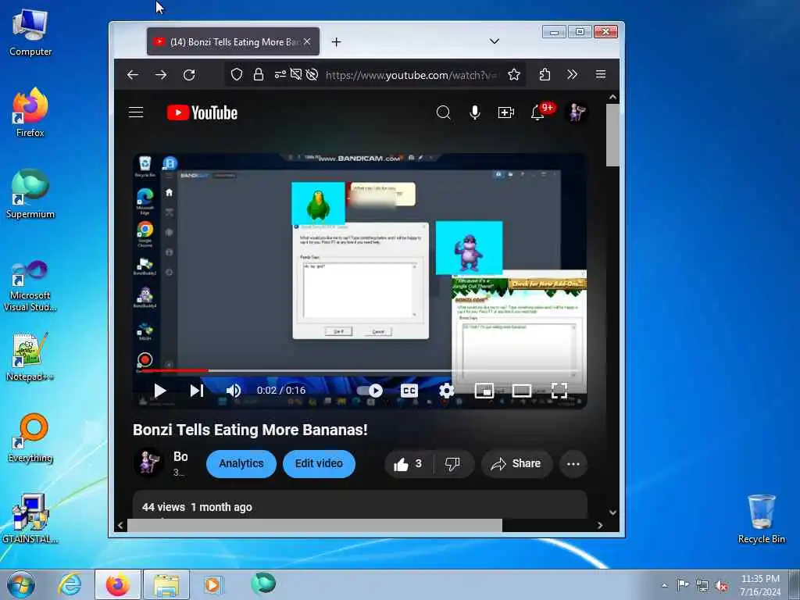Open more actions three-dot menu
Image resolution: width=800 pixels, height=600 pixels.
573,464
